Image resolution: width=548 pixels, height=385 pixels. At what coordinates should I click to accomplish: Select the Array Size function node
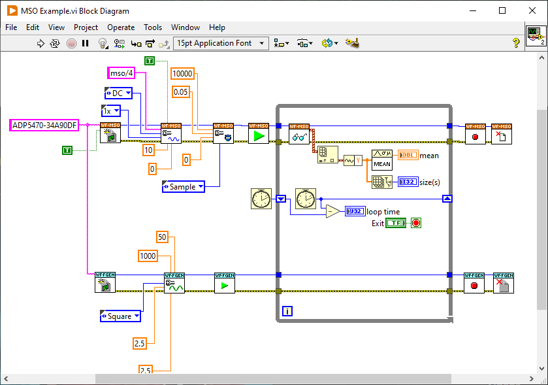click(382, 182)
